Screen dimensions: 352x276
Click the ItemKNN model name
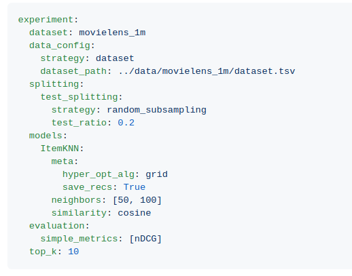[60, 149]
